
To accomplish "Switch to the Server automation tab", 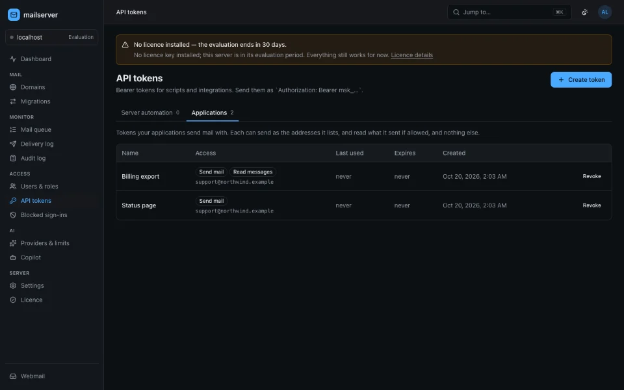I will pos(150,112).
